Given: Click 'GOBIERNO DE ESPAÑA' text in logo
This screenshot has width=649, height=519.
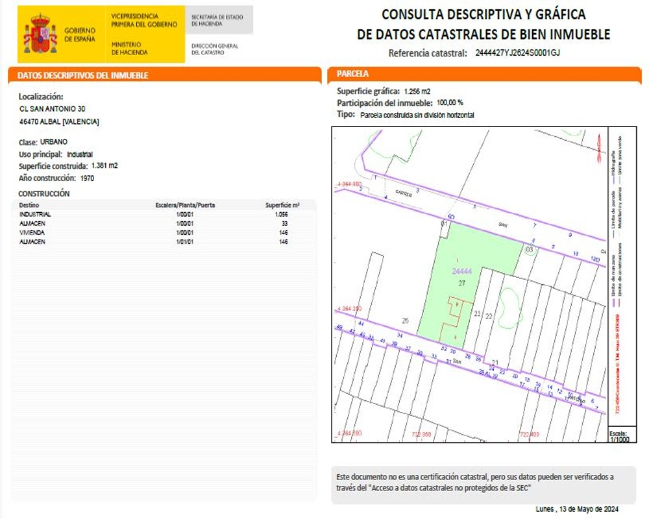Looking at the screenshot, I should point(79,35).
